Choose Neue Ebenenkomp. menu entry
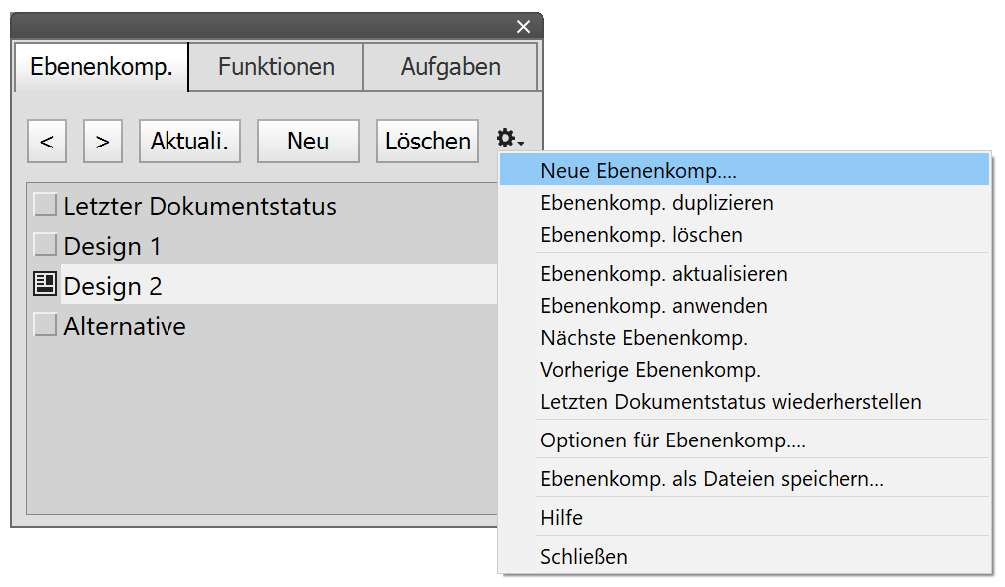 click(x=638, y=170)
